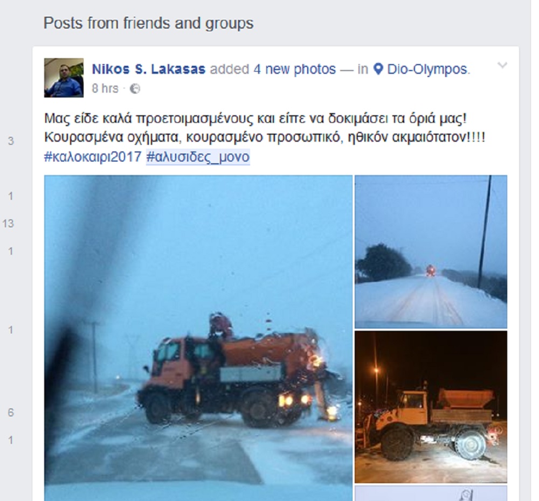The image size is (539, 501).
Task: Open the Dio-Olympos location link
Action: coord(426,69)
